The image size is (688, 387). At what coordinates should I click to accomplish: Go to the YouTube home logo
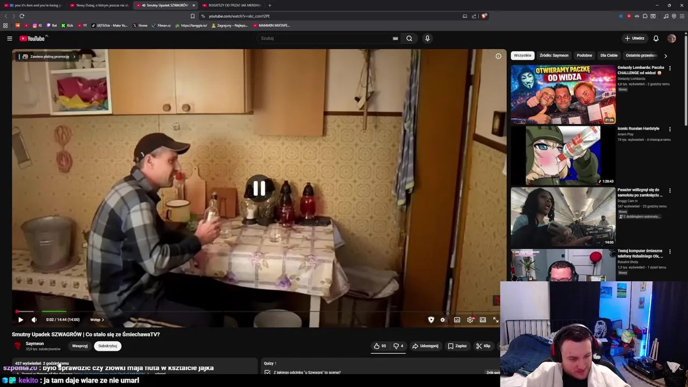click(x=33, y=38)
